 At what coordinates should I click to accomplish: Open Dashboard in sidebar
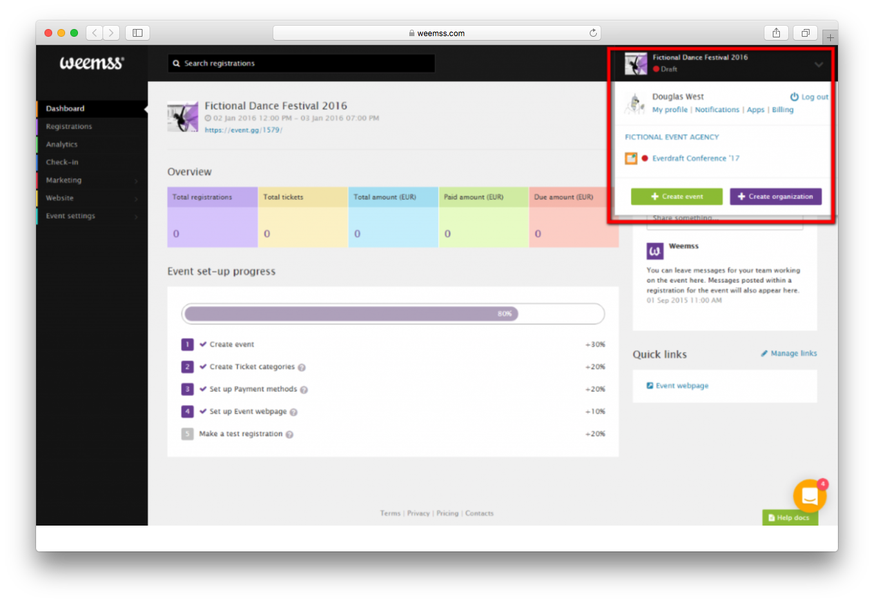[92, 108]
